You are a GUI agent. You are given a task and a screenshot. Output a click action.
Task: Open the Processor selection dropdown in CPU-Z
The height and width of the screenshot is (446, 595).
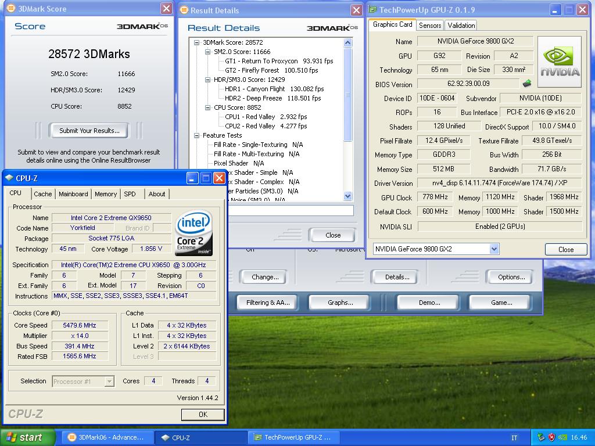[x=109, y=381]
